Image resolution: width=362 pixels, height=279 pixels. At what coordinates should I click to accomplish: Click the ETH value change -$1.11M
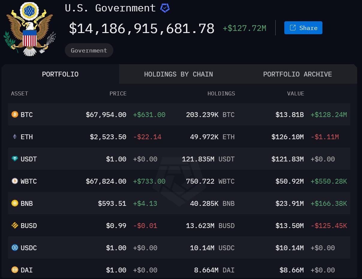tap(325, 137)
